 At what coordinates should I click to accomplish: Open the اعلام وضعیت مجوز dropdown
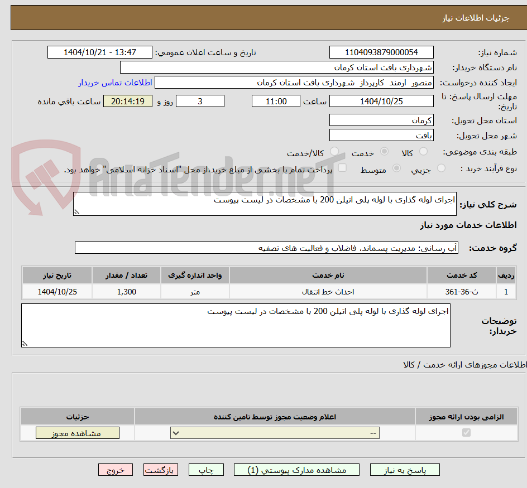274,432
